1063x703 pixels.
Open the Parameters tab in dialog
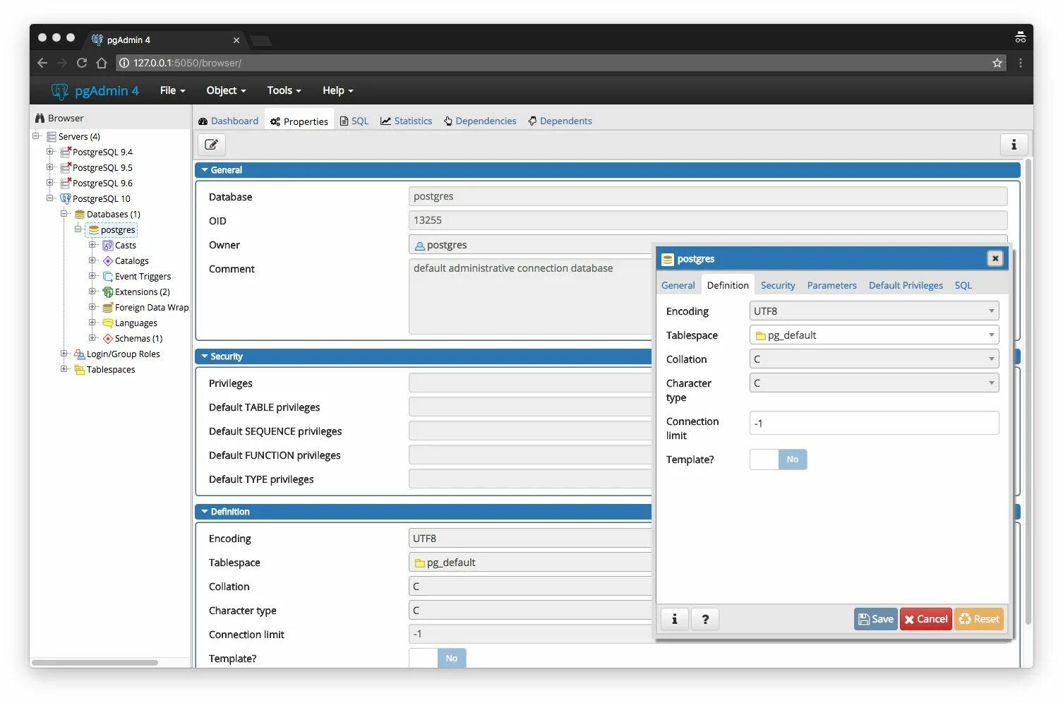click(831, 285)
